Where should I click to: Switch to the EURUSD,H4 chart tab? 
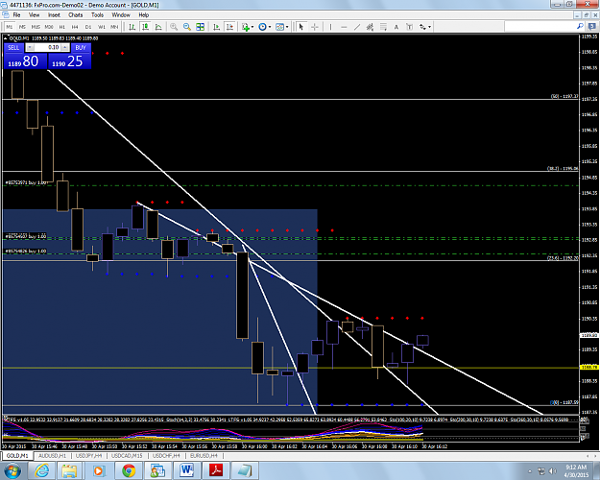pyautogui.click(x=204, y=455)
